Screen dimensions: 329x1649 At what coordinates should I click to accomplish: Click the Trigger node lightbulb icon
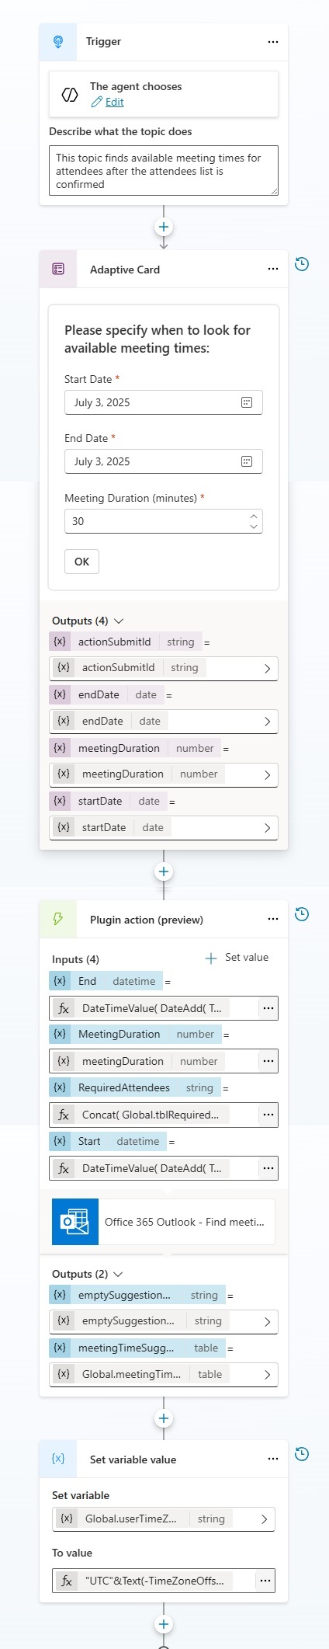(x=58, y=42)
